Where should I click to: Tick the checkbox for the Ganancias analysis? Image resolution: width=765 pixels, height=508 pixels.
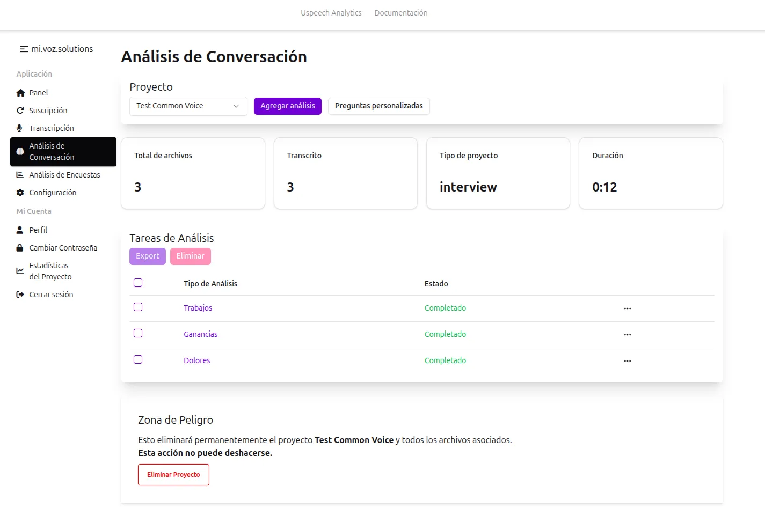(138, 333)
